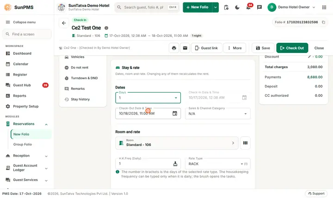Viewport: 333px width, 198px height.
Task: Click the SunPMS logo
Action: (x=8, y=7)
